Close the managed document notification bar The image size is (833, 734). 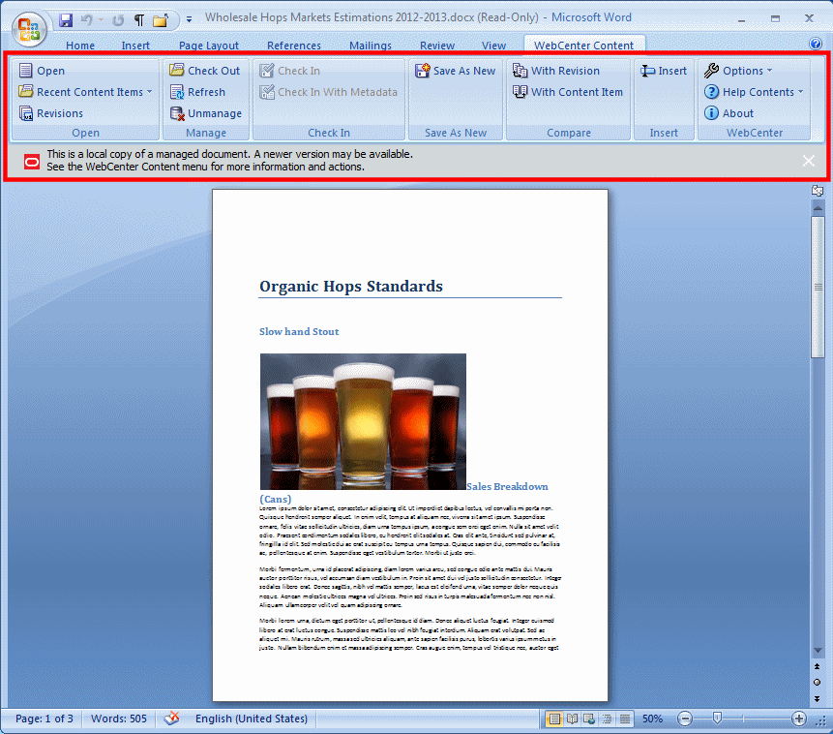808,161
